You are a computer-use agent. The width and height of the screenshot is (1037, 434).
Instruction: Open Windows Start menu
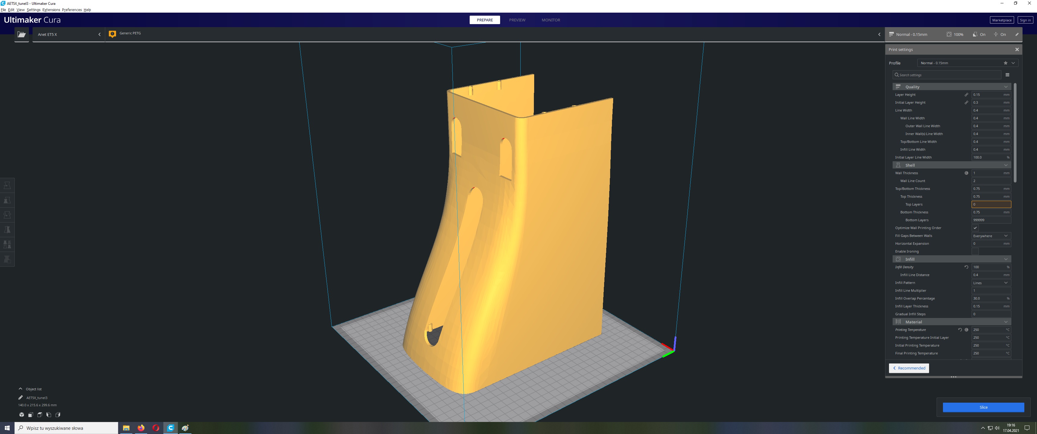pyautogui.click(x=7, y=428)
